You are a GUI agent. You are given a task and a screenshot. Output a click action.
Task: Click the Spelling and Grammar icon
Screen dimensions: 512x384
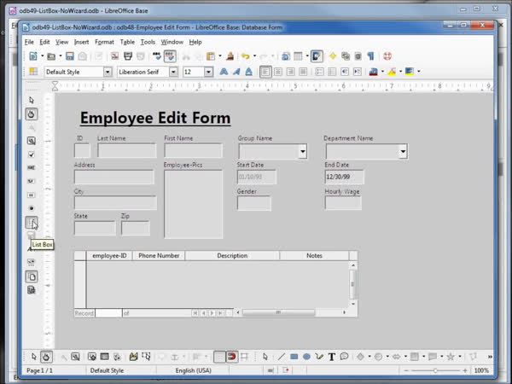tap(157, 56)
